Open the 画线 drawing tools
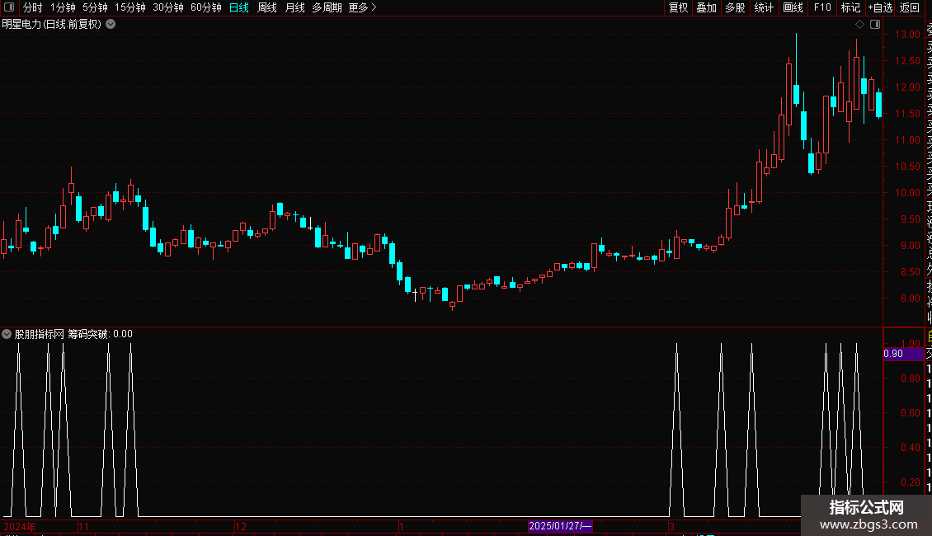The height and width of the screenshot is (536, 932). [x=793, y=7]
